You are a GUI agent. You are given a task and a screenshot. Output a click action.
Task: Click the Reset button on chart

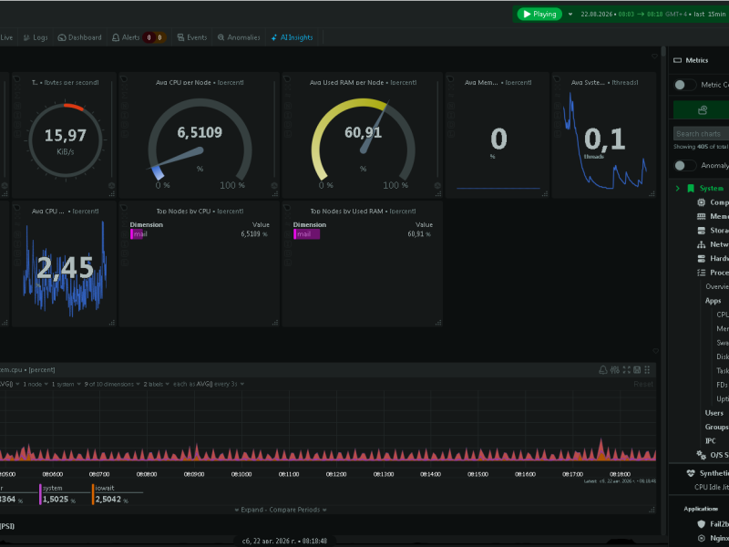coord(643,384)
